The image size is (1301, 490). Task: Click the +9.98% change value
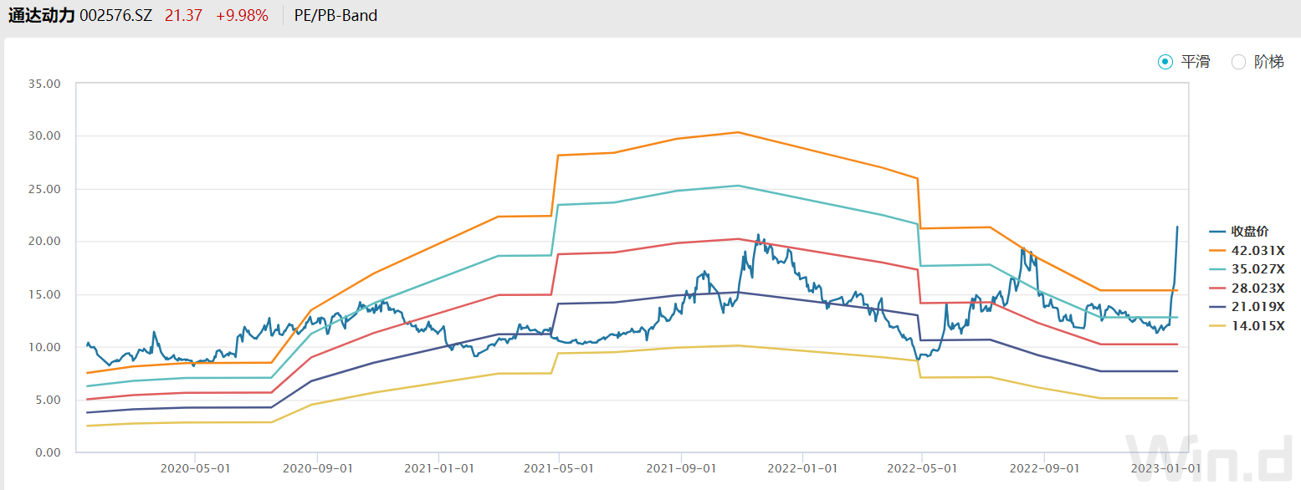(242, 16)
